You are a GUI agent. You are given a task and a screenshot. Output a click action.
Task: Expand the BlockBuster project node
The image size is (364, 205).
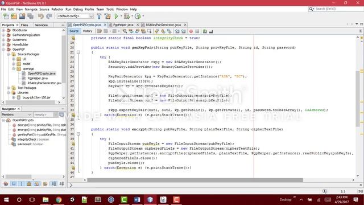point(3,30)
